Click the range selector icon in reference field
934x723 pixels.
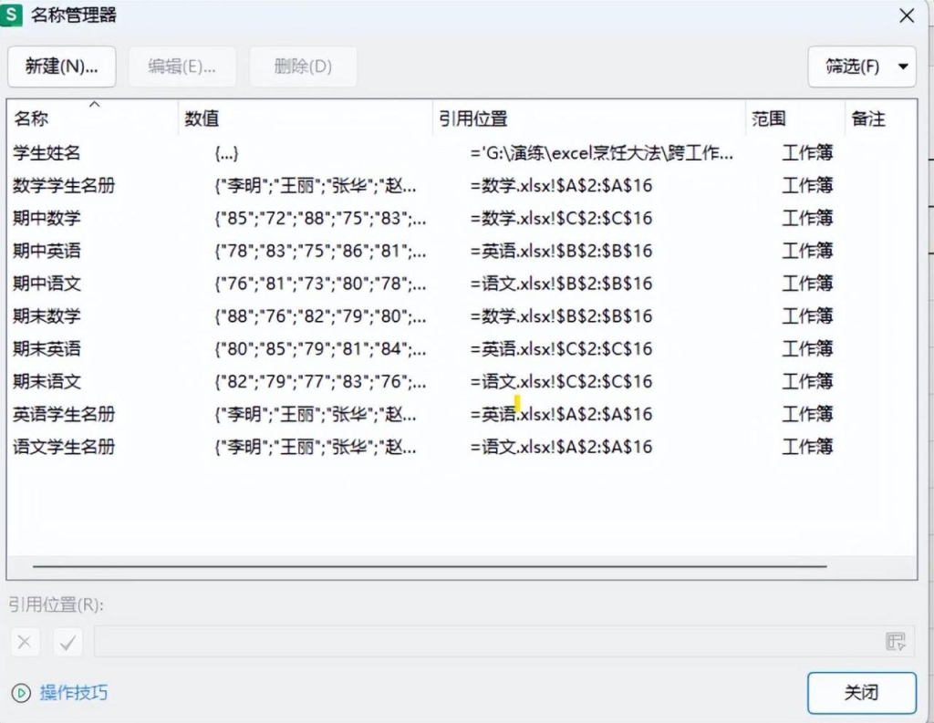click(895, 642)
